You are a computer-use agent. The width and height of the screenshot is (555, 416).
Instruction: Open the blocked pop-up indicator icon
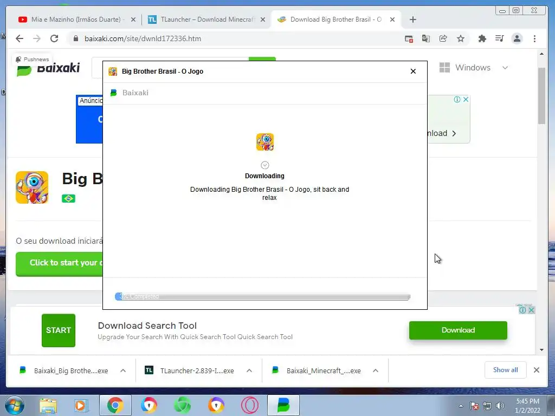(x=409, y=39)
